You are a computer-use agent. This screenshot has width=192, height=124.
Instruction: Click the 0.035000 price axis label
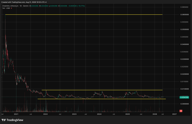click(184, 52)
